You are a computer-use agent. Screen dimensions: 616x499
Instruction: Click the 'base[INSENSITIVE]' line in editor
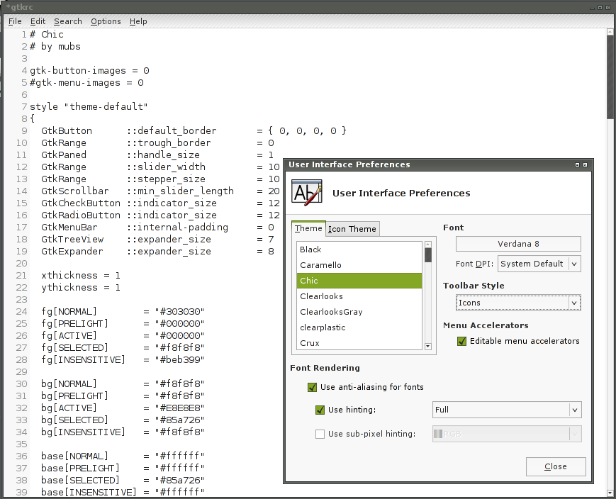[x=123, y=493]
